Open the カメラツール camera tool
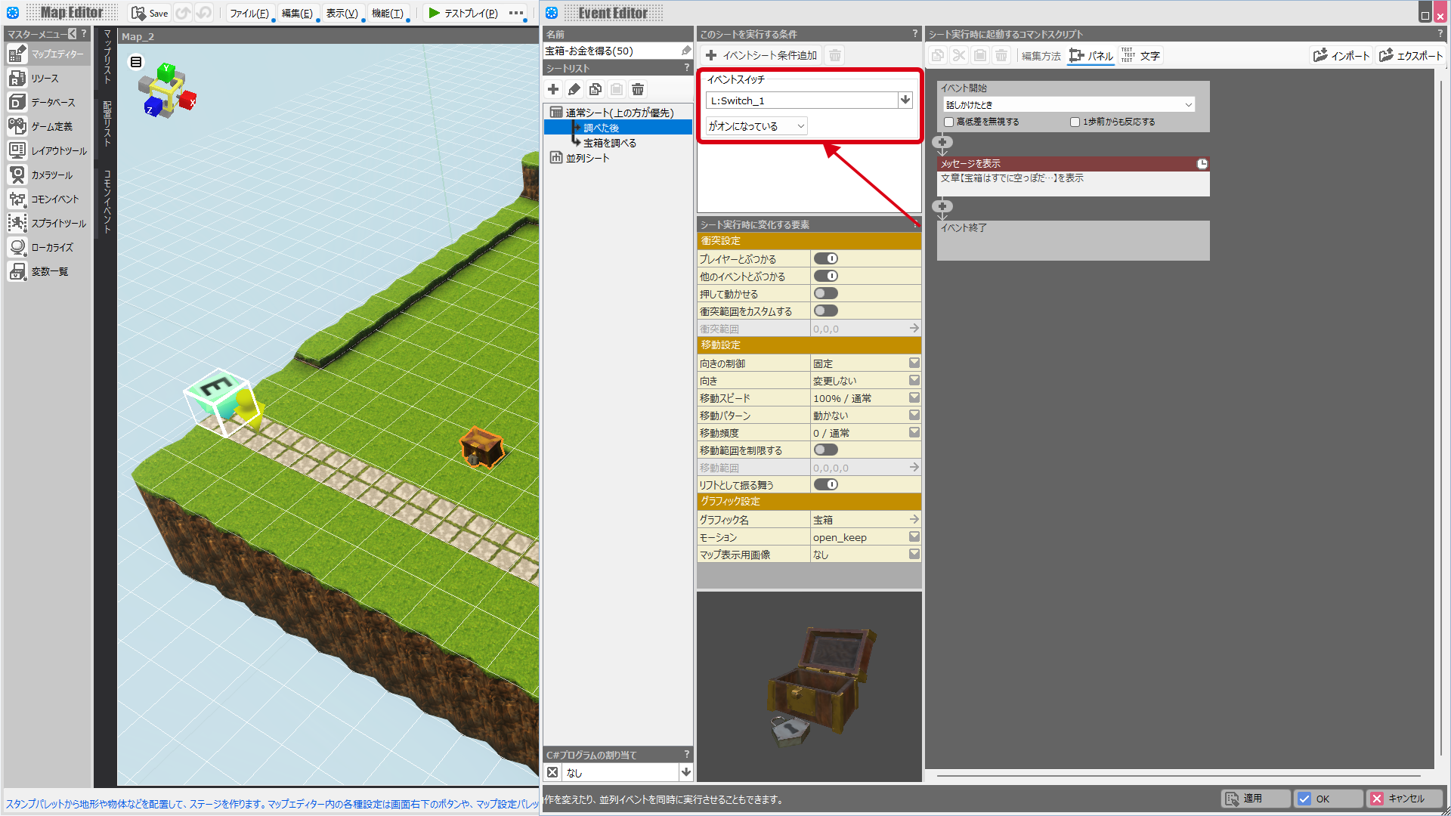Image resolution: width=1451 pixels, height=816 pixels. coord(47,175)
